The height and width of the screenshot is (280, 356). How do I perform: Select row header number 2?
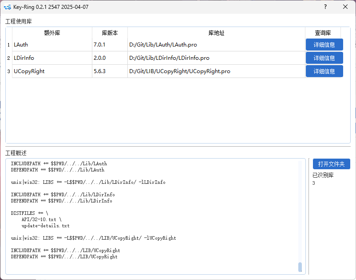point(8,58)
